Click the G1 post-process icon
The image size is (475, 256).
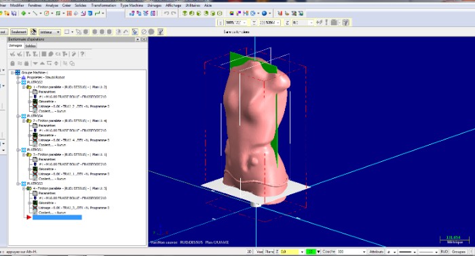(58, 54)
